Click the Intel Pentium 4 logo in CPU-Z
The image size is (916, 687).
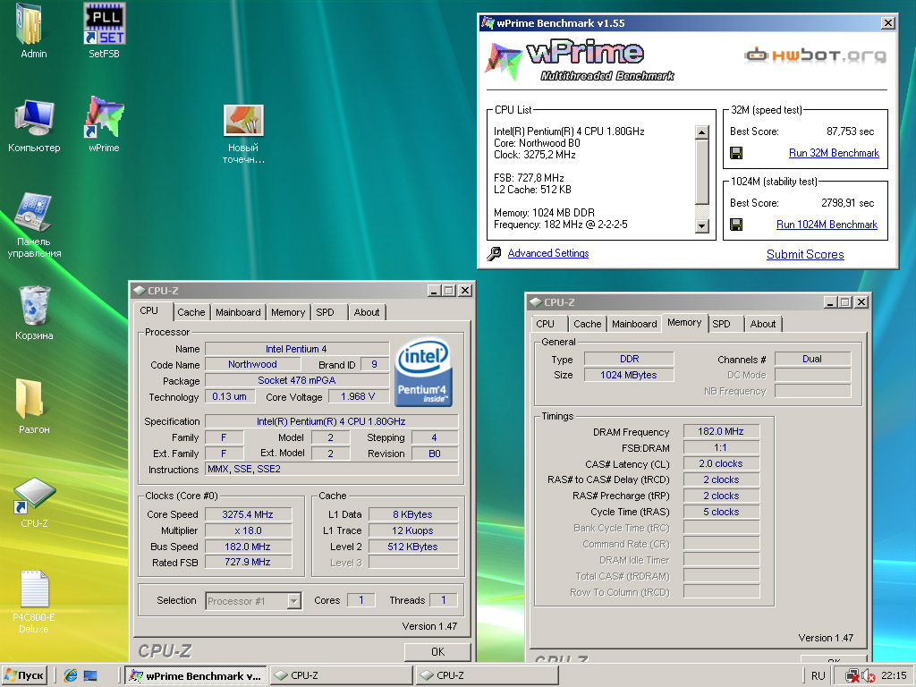click(423, 372)
